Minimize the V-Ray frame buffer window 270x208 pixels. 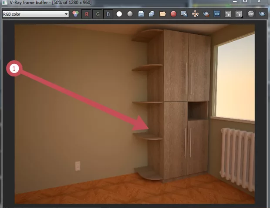pyautogui.click(x=235, y=2)
